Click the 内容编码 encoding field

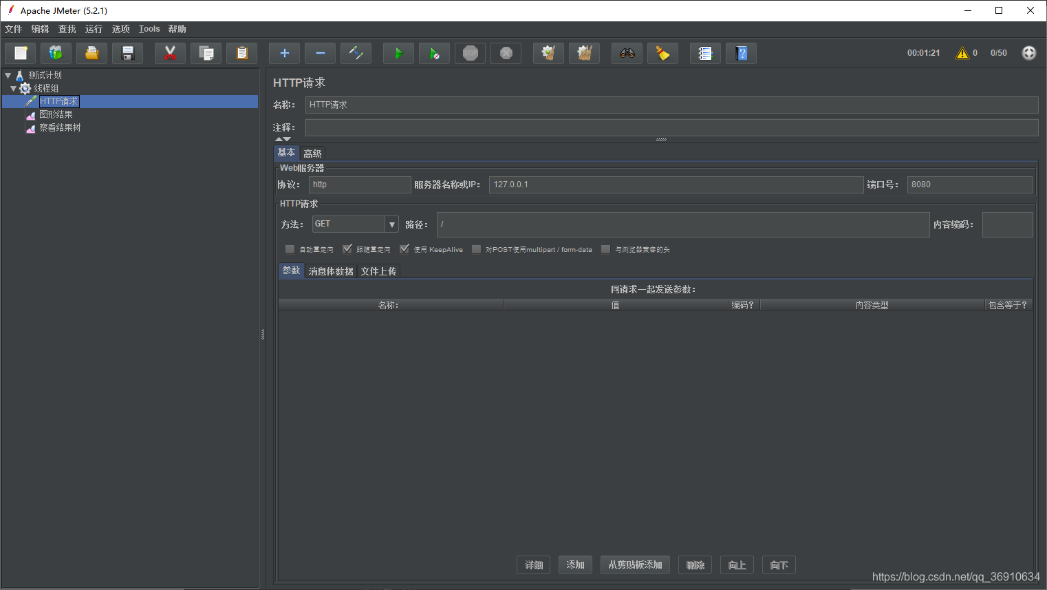tap(1008, 224)
